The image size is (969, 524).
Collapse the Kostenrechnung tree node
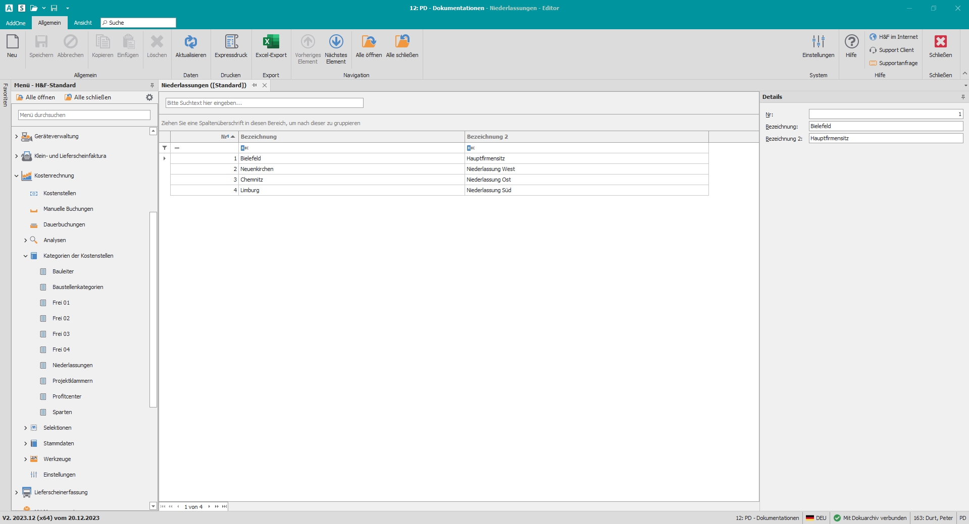pyautogui.click(x=16, y=176)
